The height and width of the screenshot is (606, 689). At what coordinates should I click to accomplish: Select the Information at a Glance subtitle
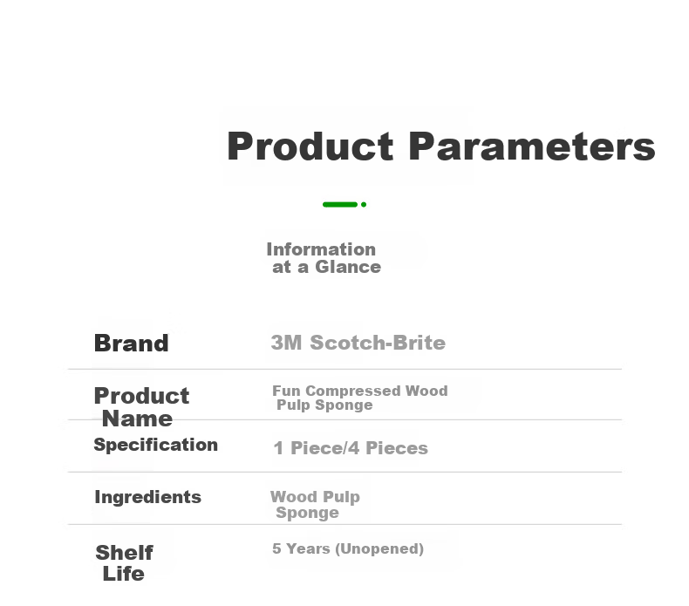pyautogui.click(x=324, y=258)
